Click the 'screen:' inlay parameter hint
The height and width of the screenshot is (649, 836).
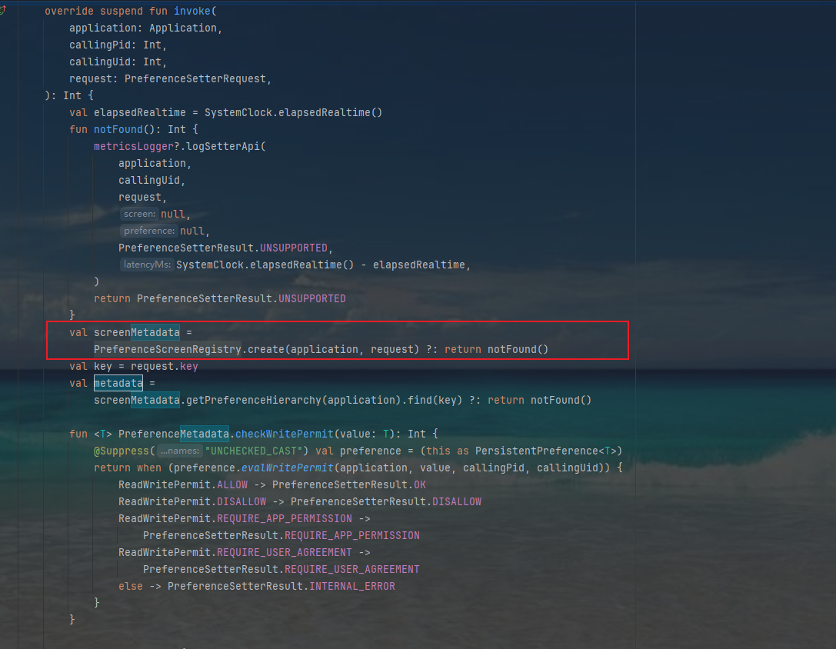138,213
